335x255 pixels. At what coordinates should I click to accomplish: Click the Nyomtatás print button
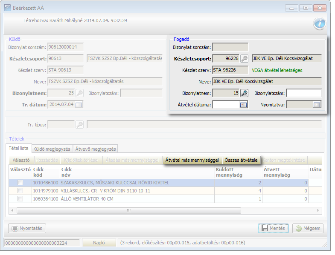coord(27,228)
